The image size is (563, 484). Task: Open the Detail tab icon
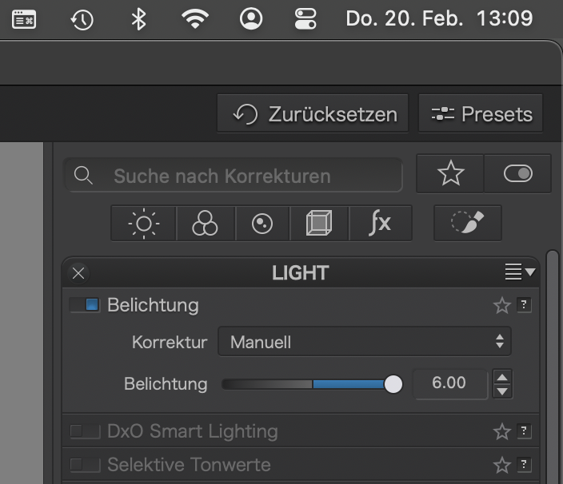[262, 224]
